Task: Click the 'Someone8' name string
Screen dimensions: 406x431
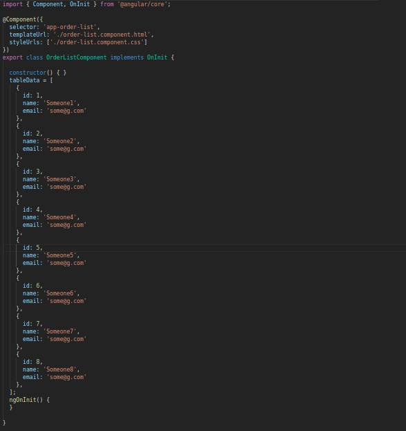Action: [x=60, y=369]
